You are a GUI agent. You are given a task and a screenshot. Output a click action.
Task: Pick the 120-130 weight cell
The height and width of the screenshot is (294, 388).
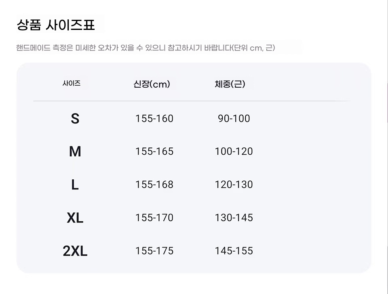click(234, 185)
